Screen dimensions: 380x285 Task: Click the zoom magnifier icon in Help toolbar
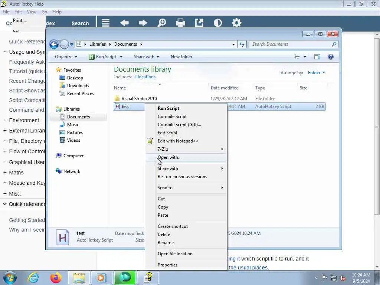(162, 23)
